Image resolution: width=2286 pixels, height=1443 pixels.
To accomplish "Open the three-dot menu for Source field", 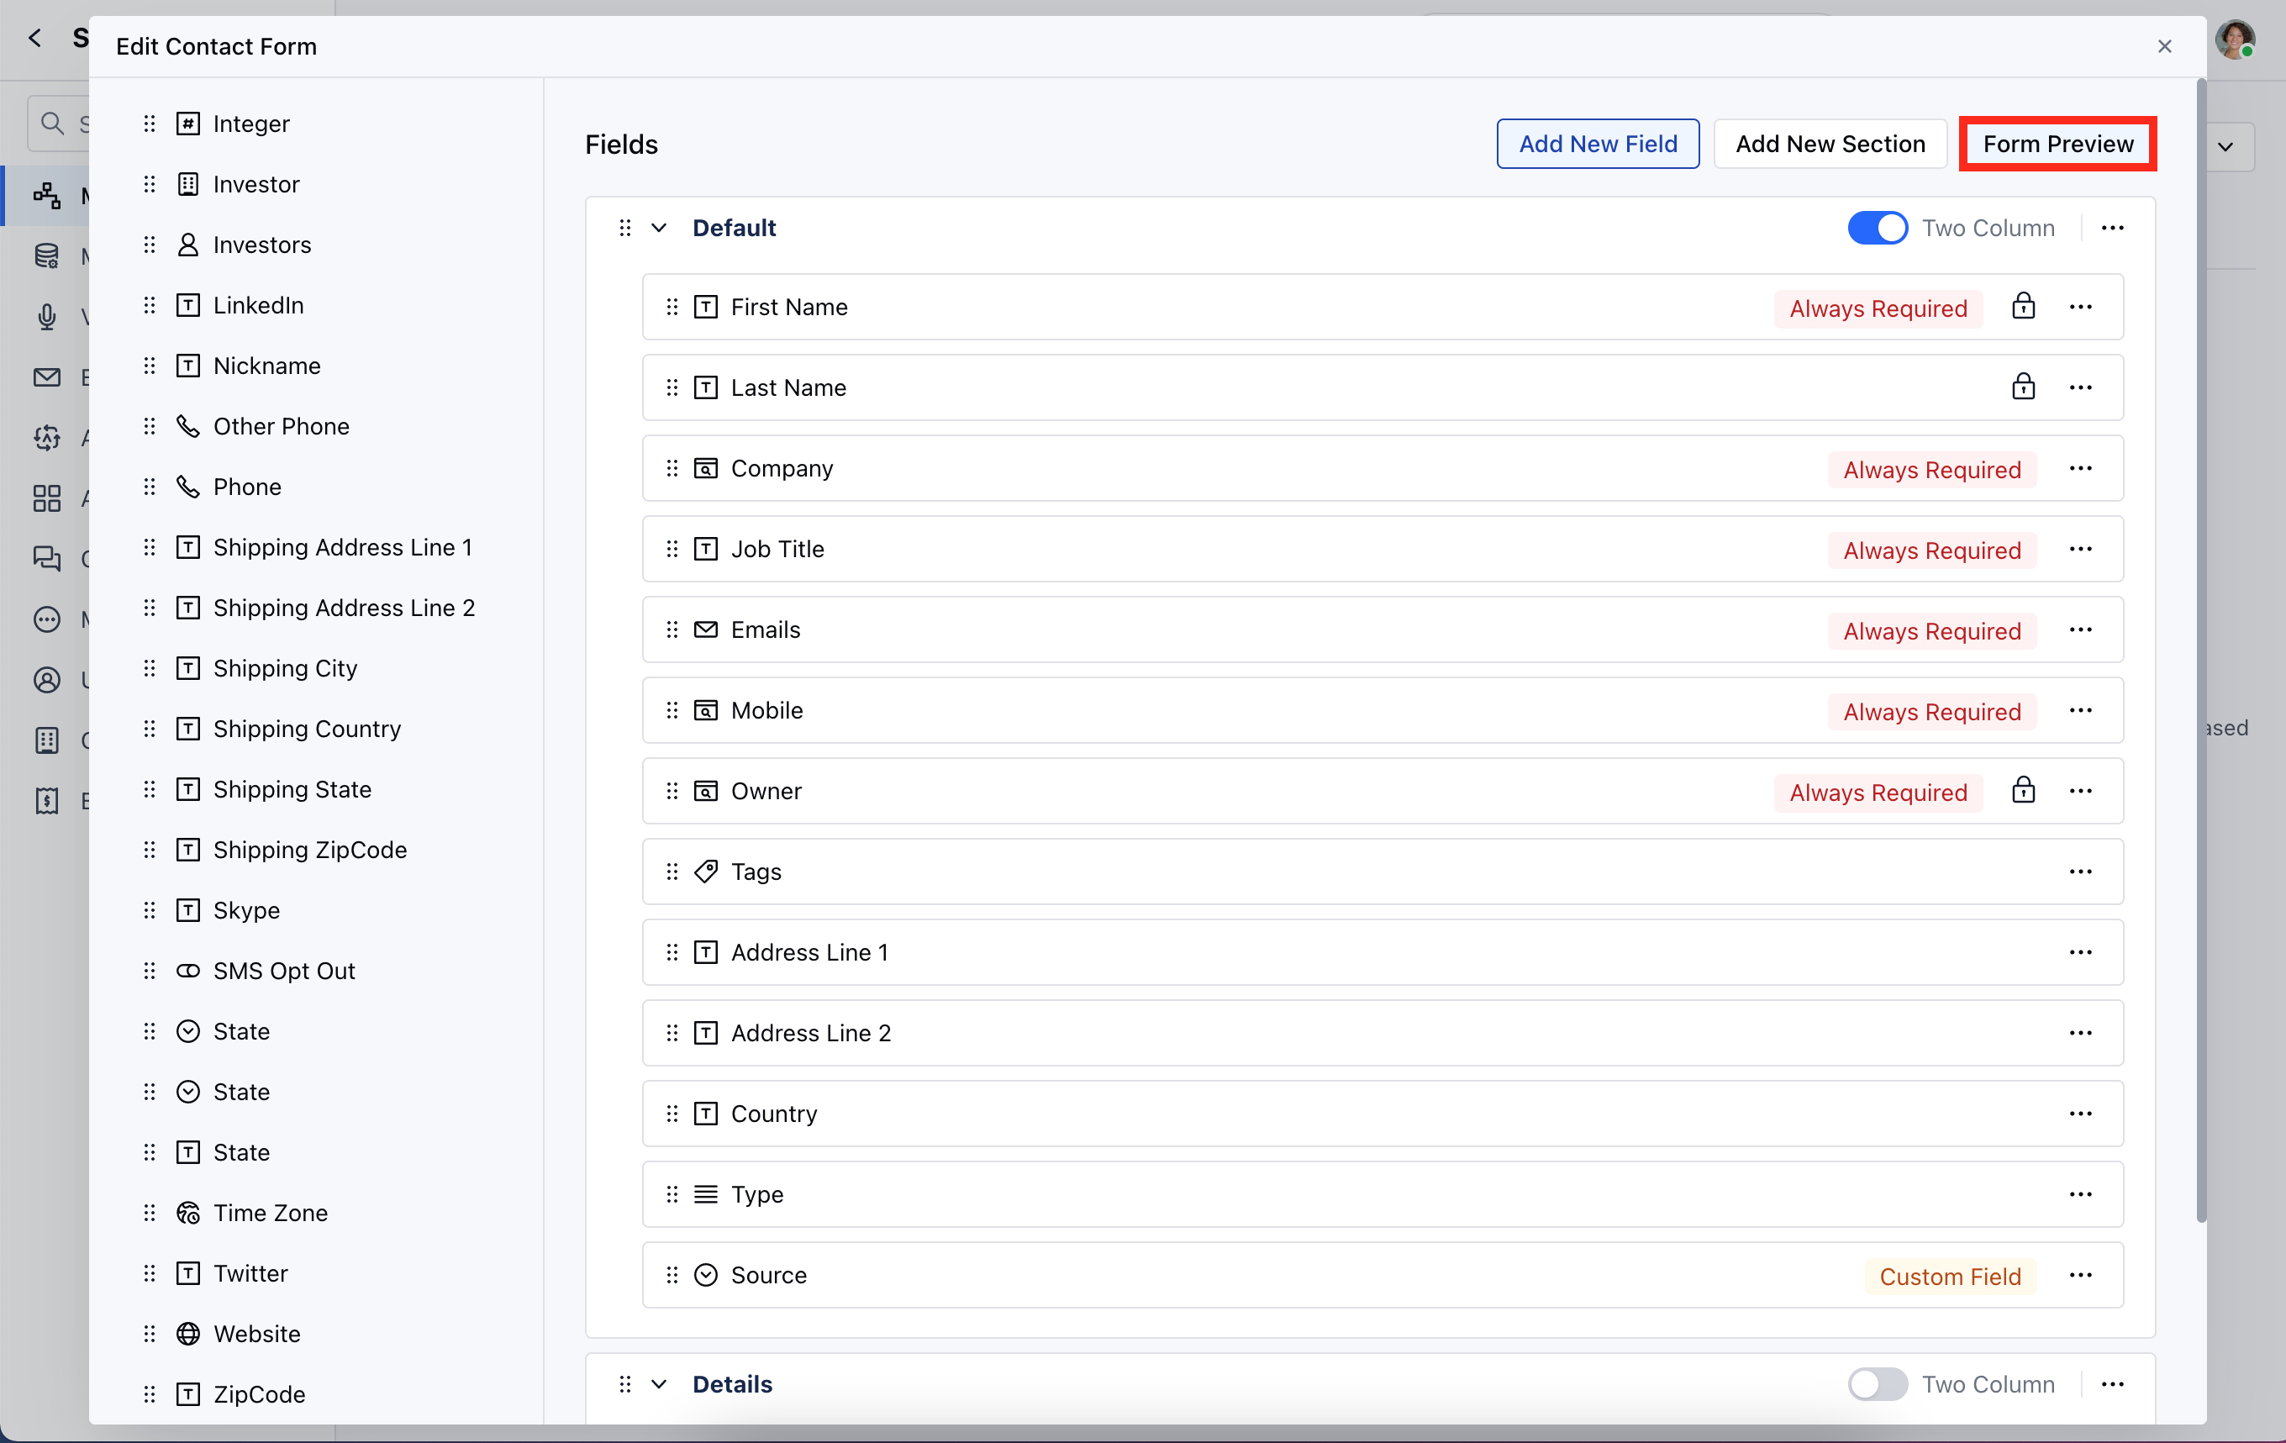I will (x=2080, y=1275).
